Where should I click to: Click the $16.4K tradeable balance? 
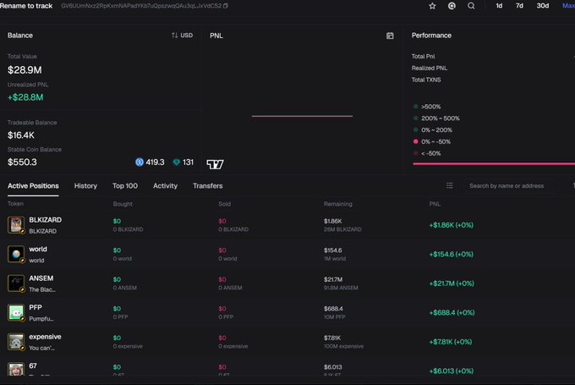click(x=21, y=135)
